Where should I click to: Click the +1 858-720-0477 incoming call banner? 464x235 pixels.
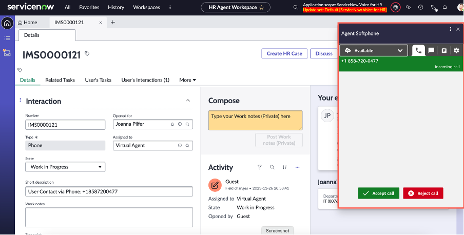pyautogui.click(x=400, y=64)
